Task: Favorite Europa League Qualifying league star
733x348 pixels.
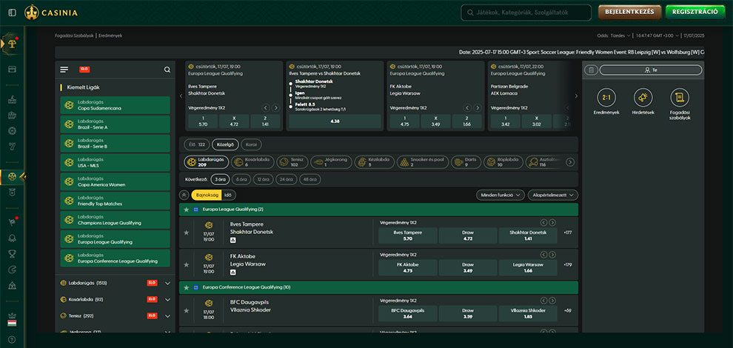Action: pos(187,210)
